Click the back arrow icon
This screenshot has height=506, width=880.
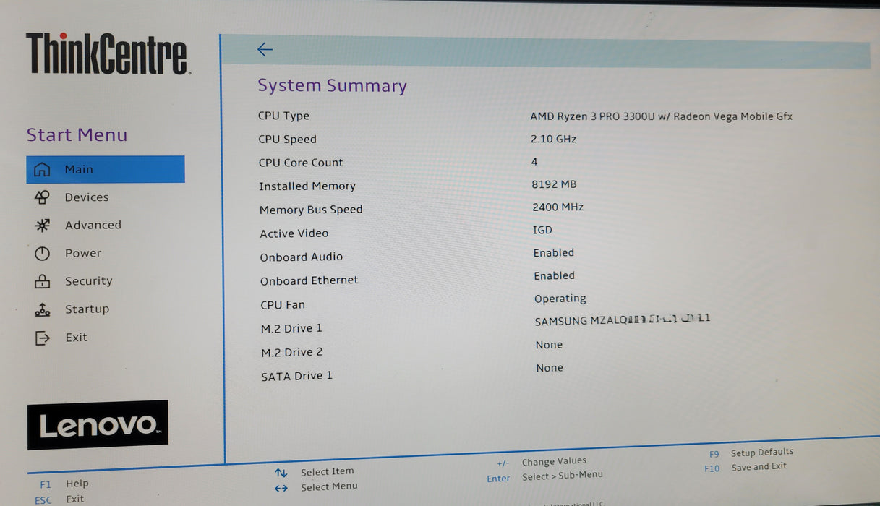[265, 49]
